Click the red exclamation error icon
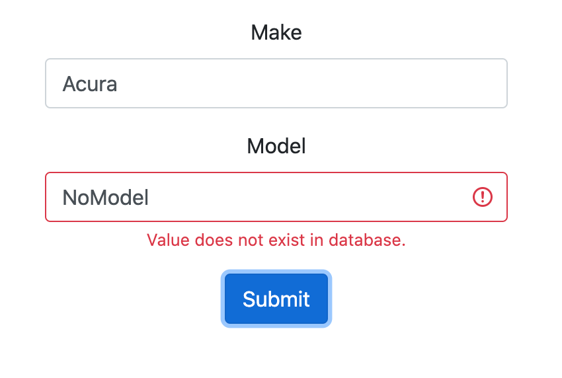The image size is (562, 378). (x=482, y=197)
